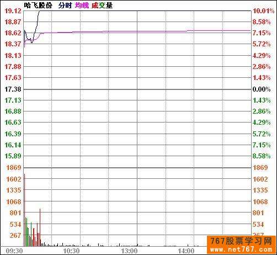Click the 09:30 time axis marker

coord(14,251)
